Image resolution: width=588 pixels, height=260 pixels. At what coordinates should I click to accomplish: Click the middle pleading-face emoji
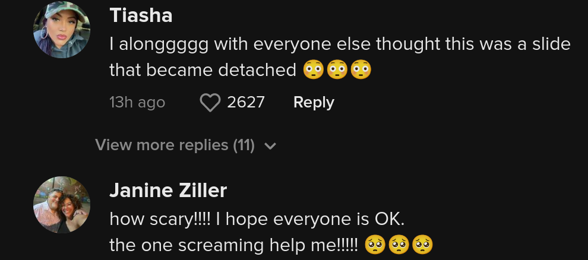[399, 245]
